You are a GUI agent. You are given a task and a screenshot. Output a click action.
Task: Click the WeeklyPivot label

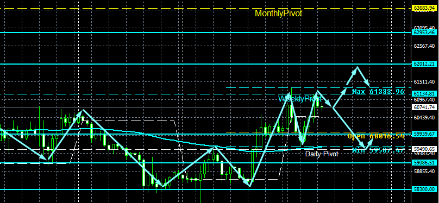point(300,99)
